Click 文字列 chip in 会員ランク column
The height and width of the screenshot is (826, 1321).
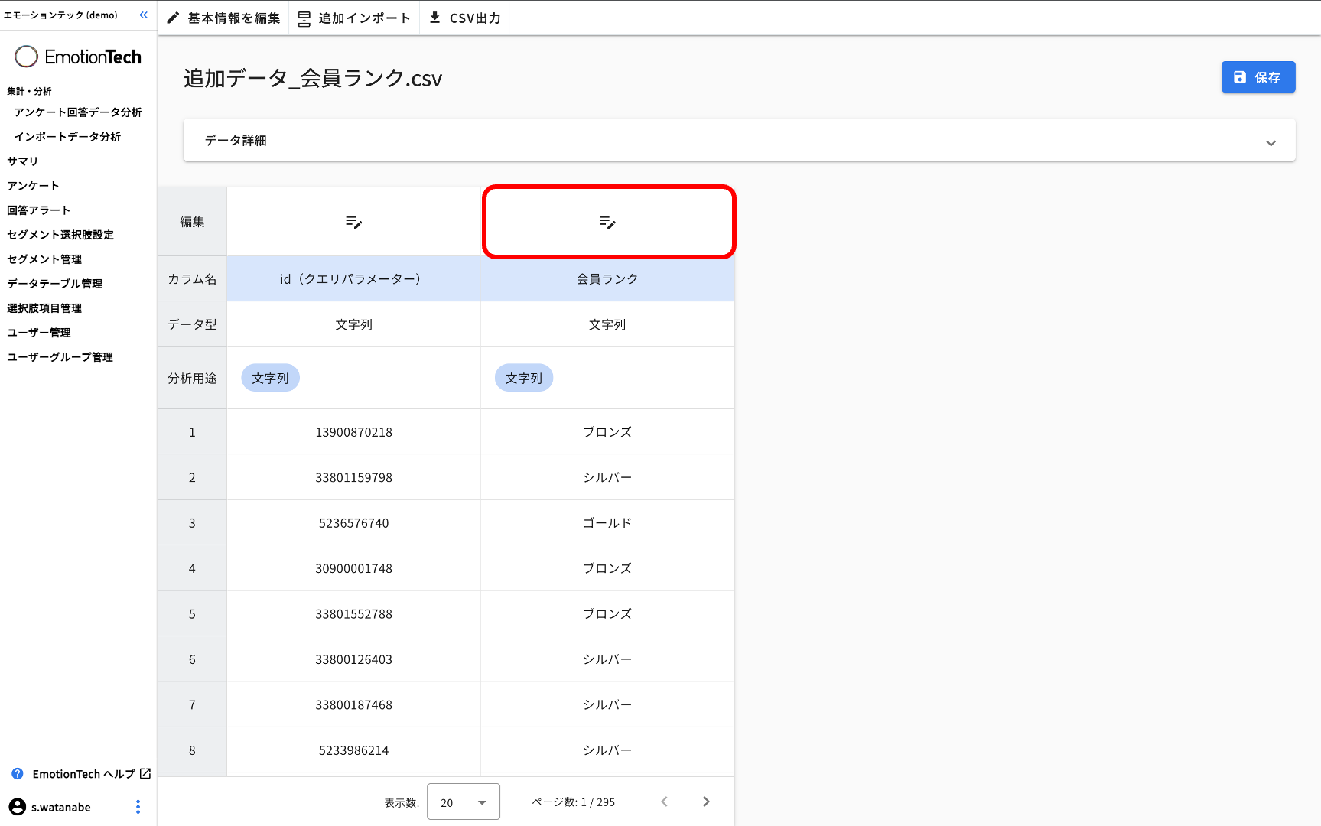[524, 378]
